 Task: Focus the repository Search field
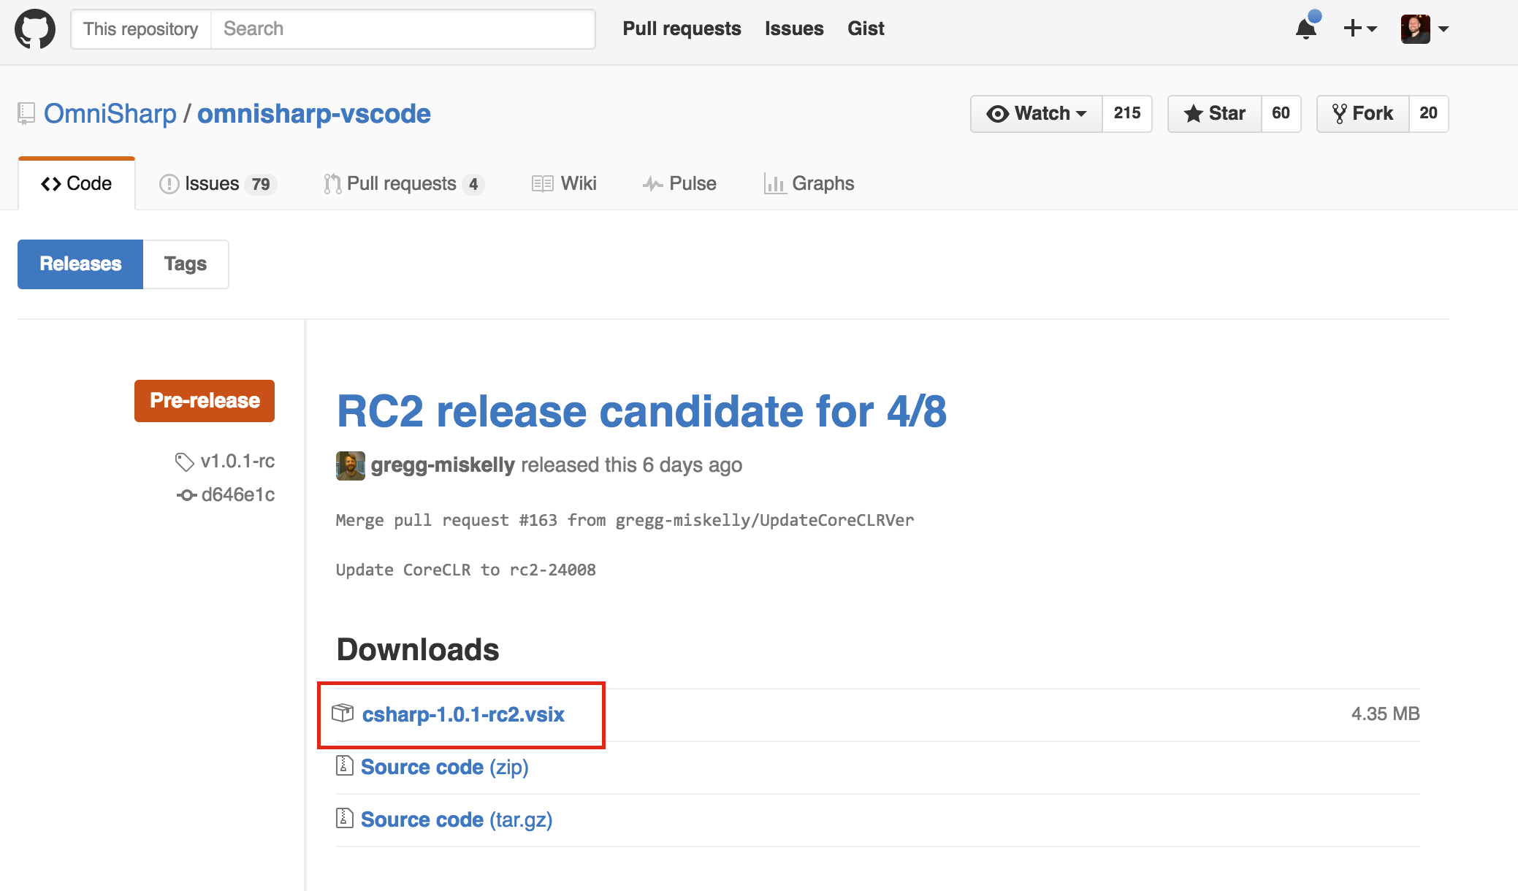(x=402, y=29)
